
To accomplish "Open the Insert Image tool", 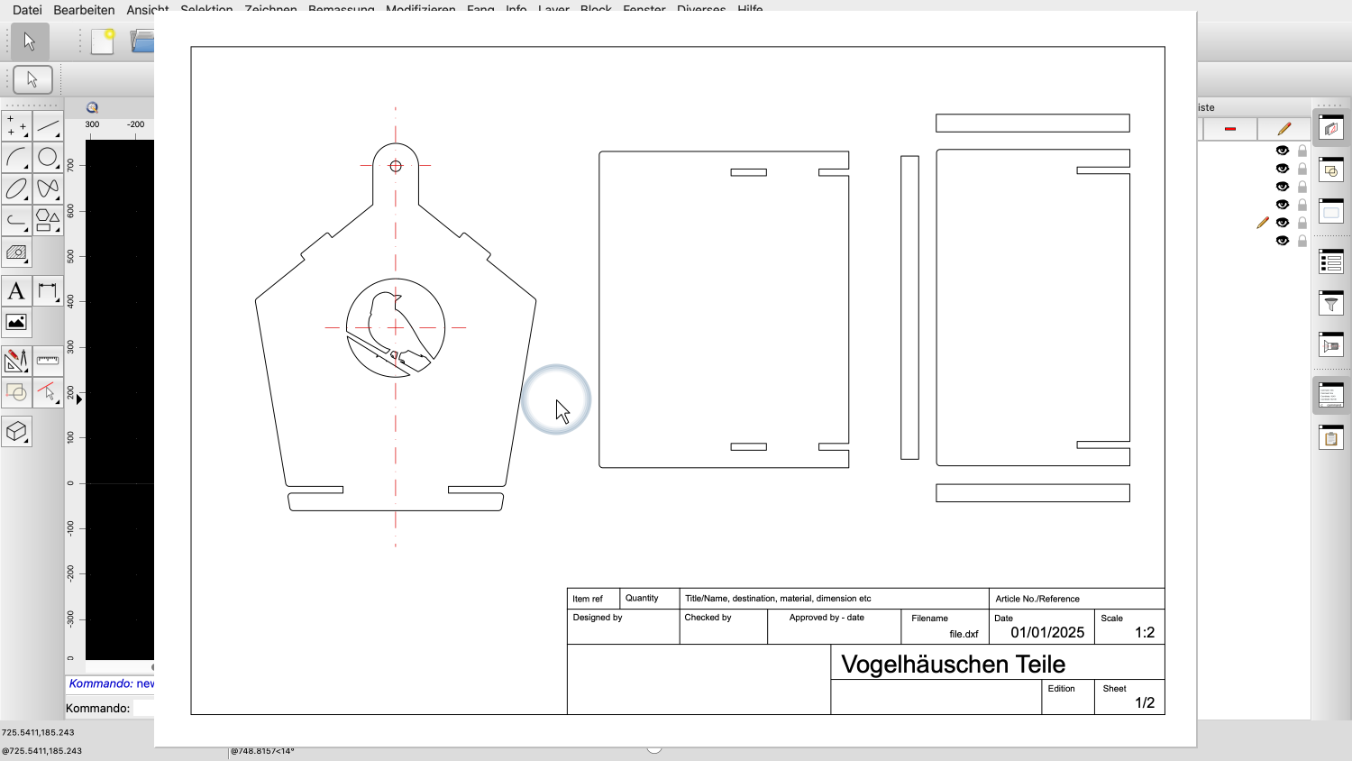I will (16, 321).
